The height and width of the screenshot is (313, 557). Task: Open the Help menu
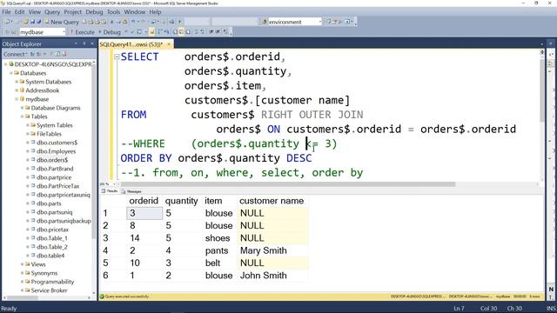pyautogui.click(x=155, y=11)
